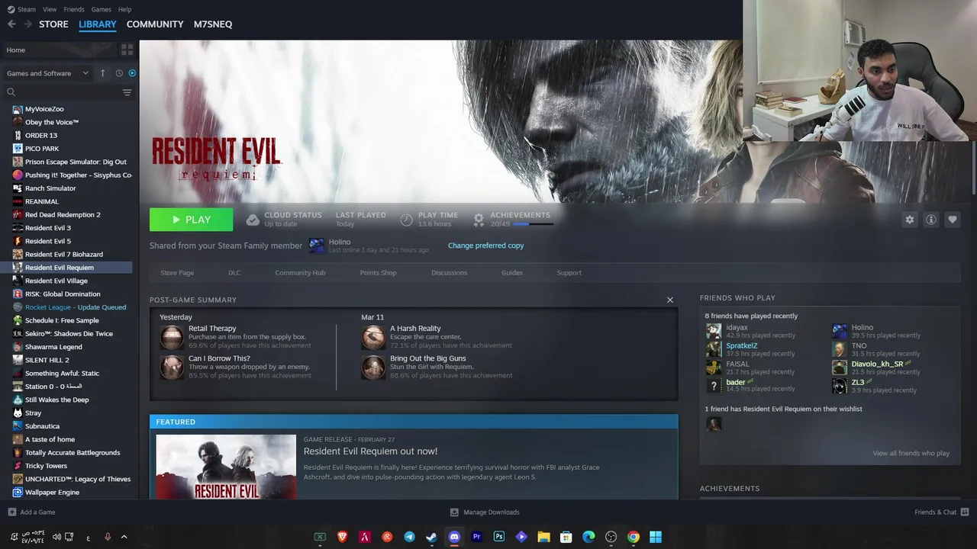Sort library with the up arrow icon
This screenshot has height=549, width=977.
(x=103, y=73)
